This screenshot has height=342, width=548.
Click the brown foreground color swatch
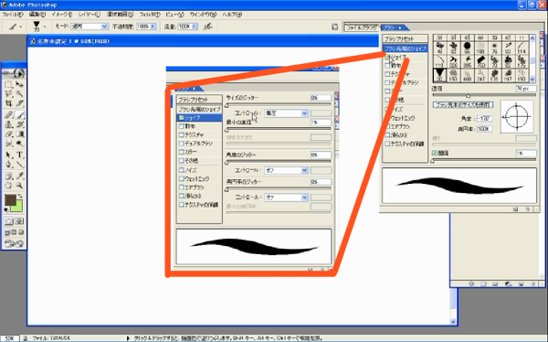[9, 200]
